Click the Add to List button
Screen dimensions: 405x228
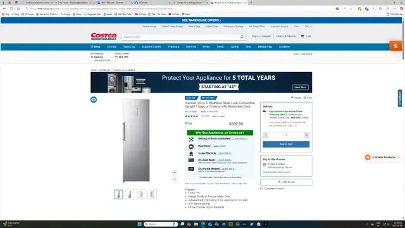pos(286,182)
